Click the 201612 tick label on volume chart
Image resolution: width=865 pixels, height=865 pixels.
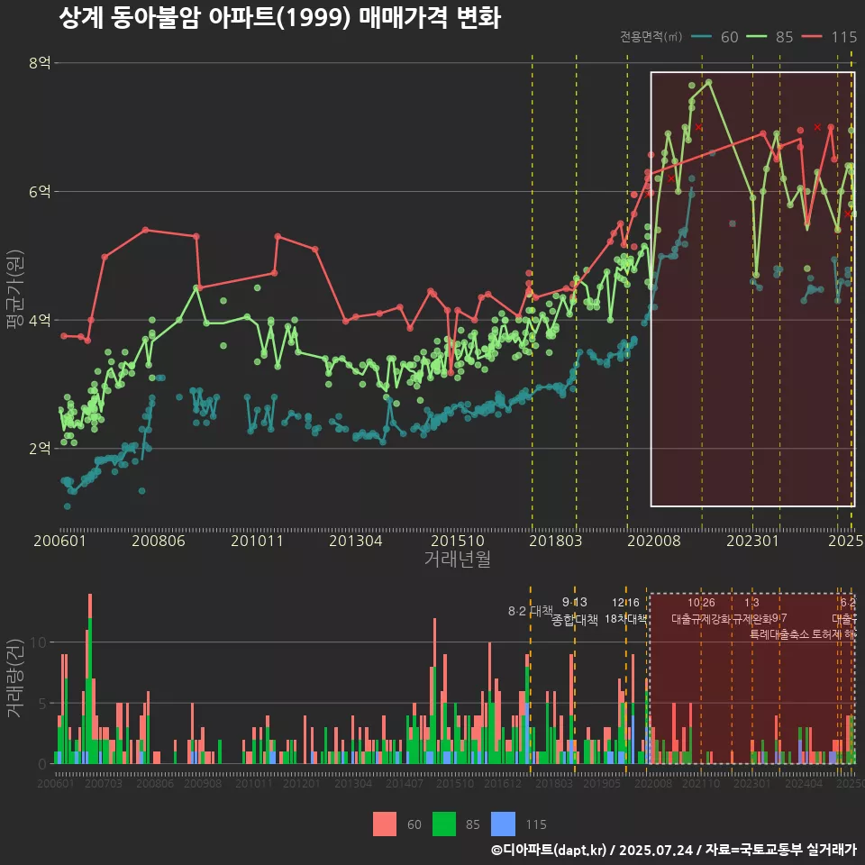pyautogui.click(x=503, y=783)
